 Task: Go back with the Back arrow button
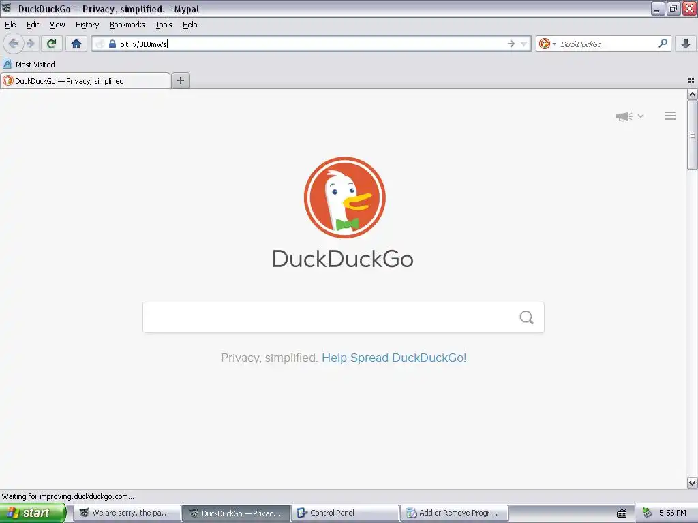14,44
